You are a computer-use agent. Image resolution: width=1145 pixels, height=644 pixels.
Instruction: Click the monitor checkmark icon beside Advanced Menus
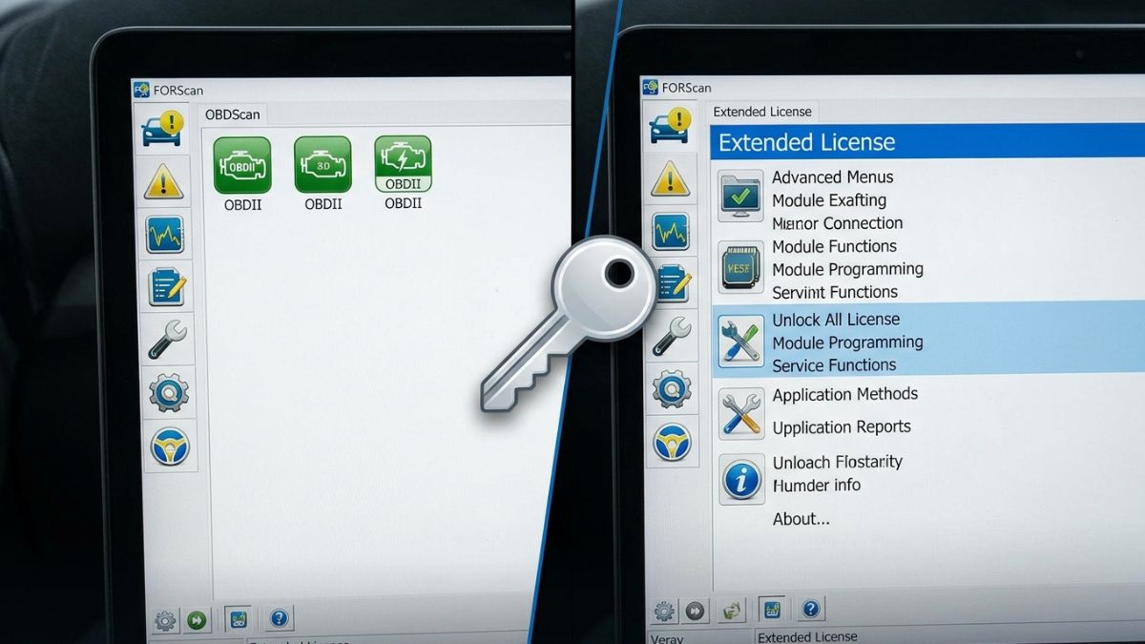pyautogui.click(x=741, y=196)
